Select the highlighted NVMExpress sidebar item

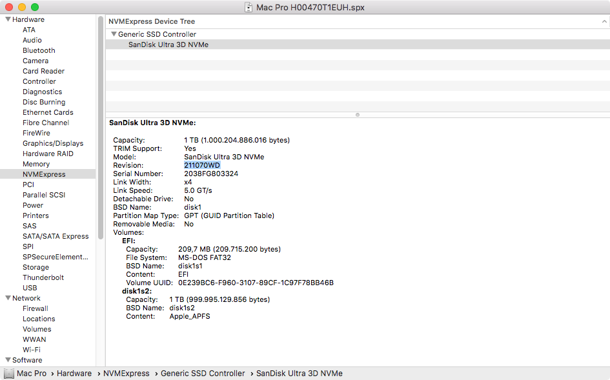[x=48, y=174]
